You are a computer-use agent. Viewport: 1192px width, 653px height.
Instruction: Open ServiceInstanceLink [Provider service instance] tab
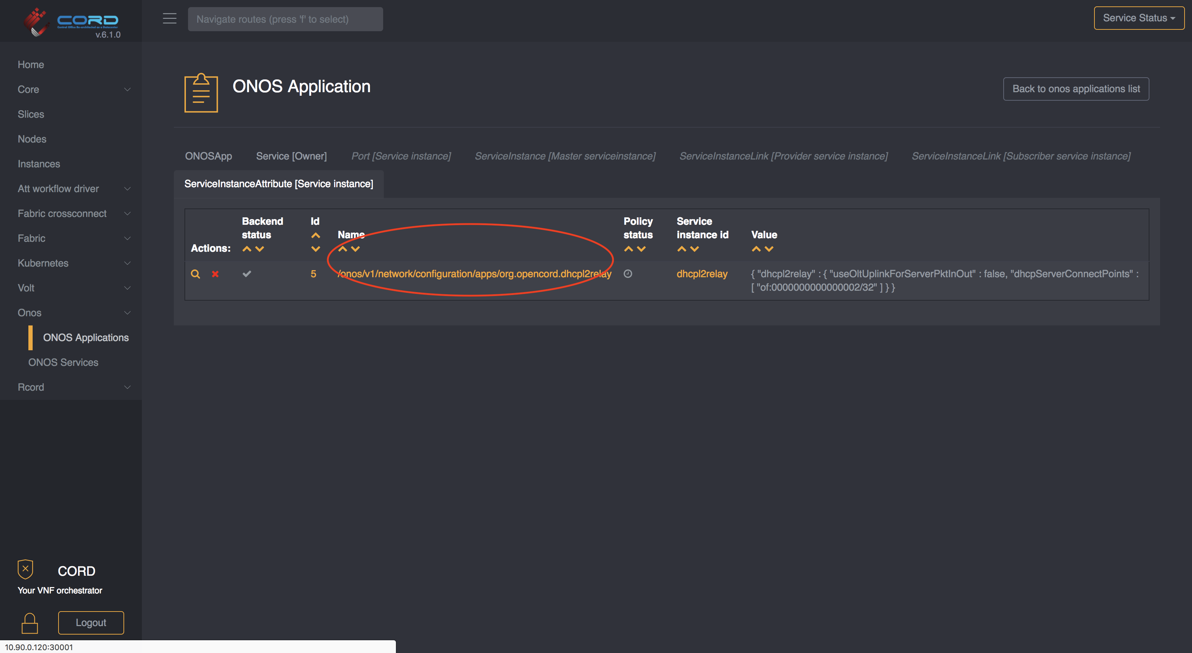tap(783, 156)
